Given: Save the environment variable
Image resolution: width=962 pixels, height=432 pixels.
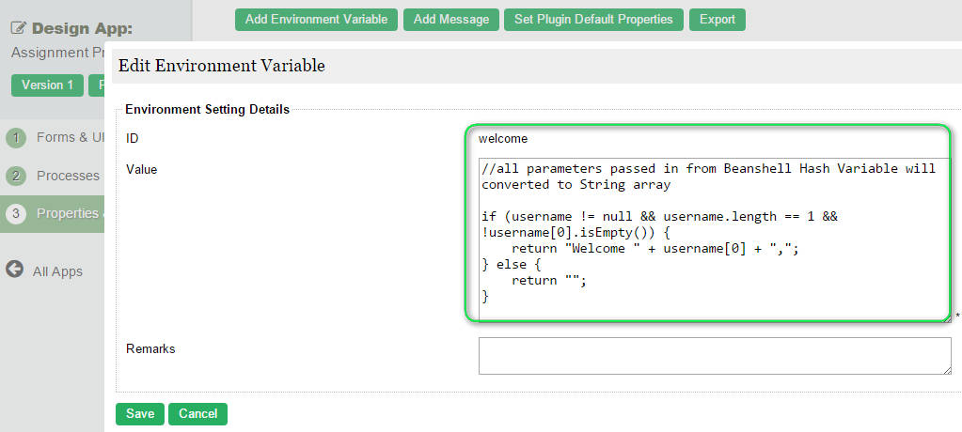Looking at the screenshot, I should pos(140,414).
